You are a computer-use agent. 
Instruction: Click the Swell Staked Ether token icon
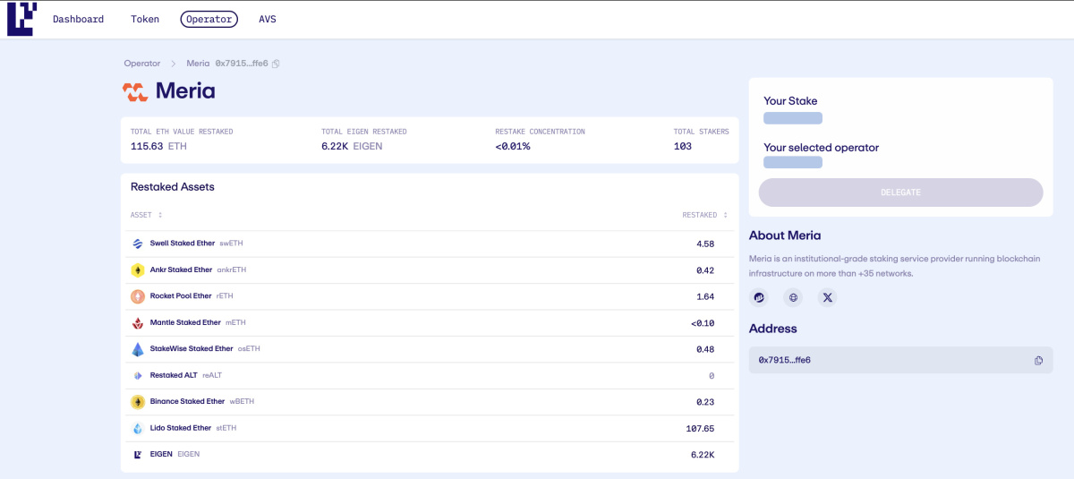pos(138,244)
